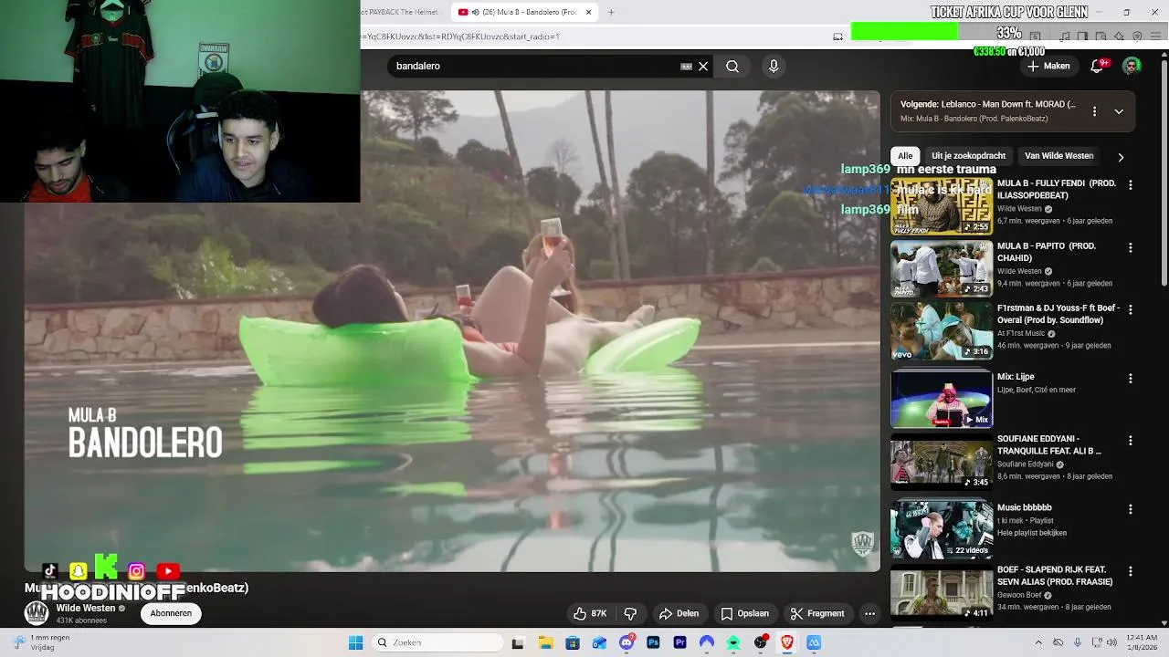The image size is (1169, 657).
Task: Open the MULA B - FULLY FENDI thumbnail
Action: pyautogui.click(x=942, y=206)
